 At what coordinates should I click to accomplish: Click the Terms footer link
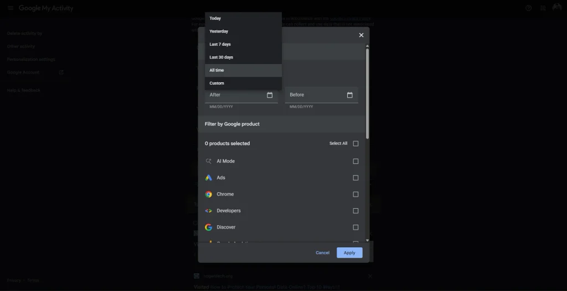click(x=33, y=280)
